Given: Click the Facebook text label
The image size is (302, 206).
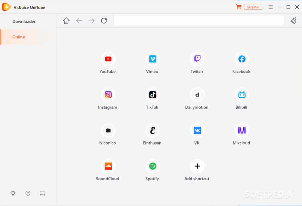Looking at the screenshot, I should click(241, 71).
